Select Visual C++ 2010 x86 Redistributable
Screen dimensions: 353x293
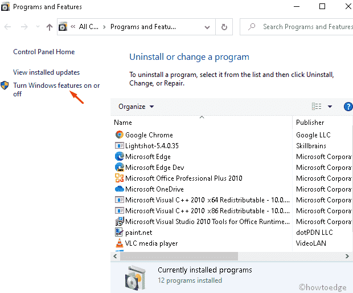pos(207,210)
